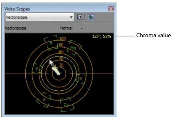Click the Vectorscope label beside Normal
This screenshot has height=117, width=171.
(x=16, y=28)
